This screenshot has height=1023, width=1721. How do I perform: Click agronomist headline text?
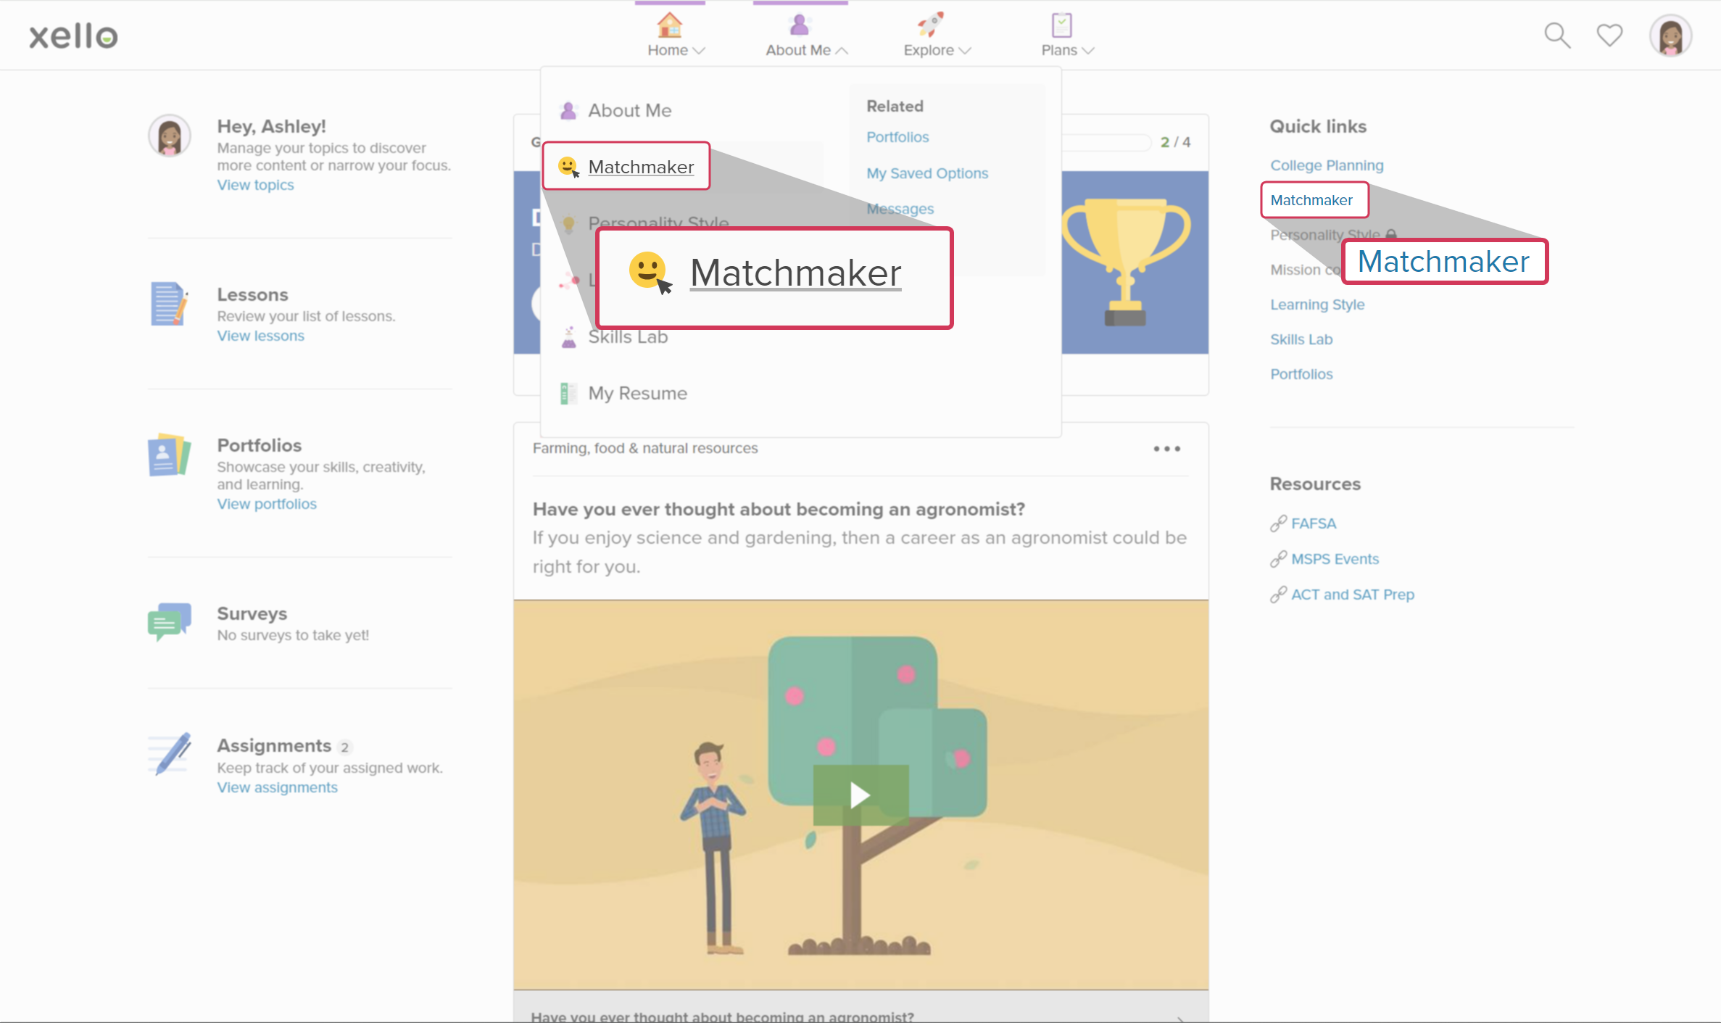[779, 509]
